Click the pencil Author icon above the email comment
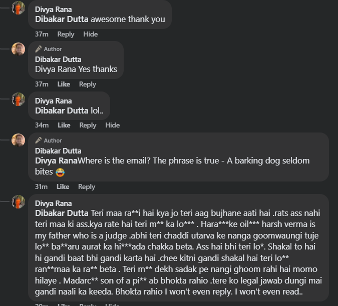338x306 pixels. tap(38, 140)
